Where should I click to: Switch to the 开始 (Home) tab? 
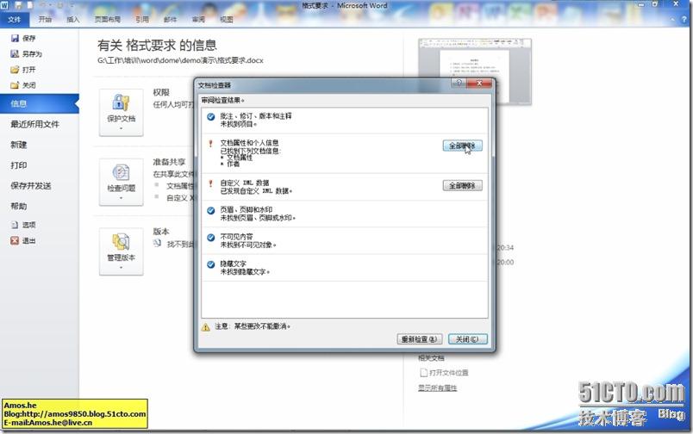coord(45,20)
